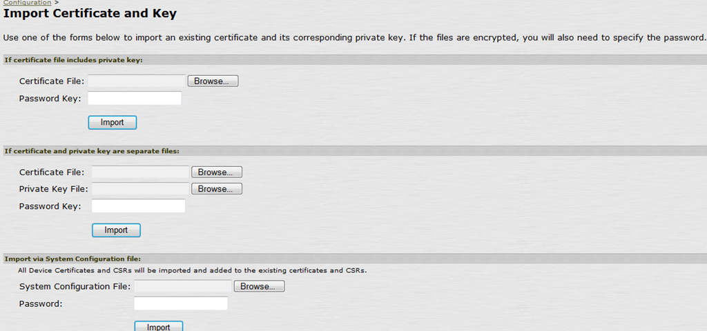Click 'If certificate file includes private key' header
The height and width of the screenshot is (331, 707).
73,60
